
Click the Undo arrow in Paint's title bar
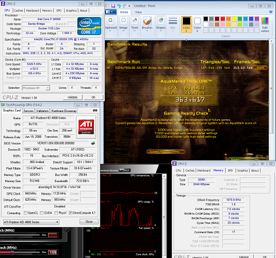(x=119, y=6)
